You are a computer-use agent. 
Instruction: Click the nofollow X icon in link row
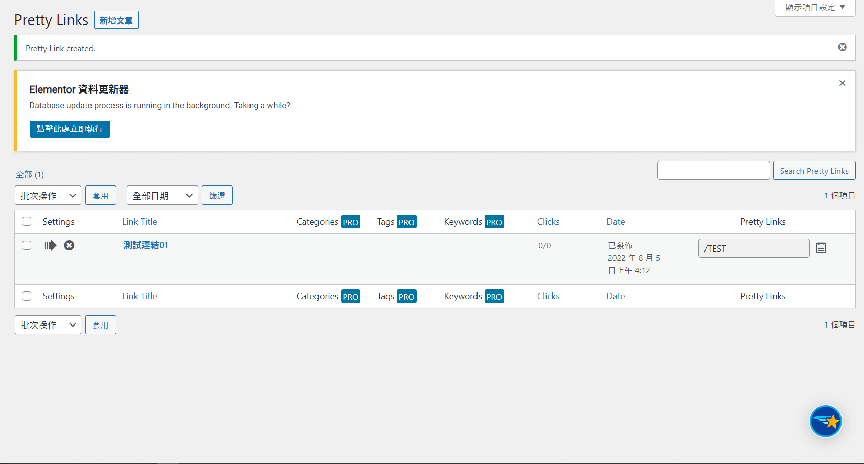point(69,245)
